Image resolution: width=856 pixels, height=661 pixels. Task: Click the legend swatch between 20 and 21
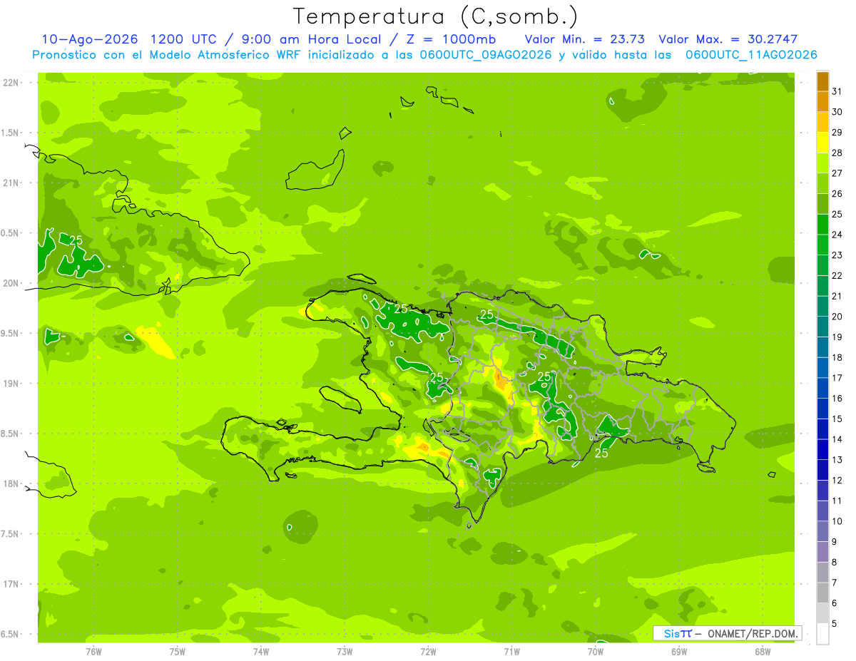pyautogui.click(x=822, y=307)
